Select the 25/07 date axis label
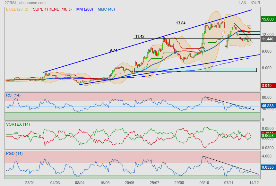Screen dimensions: 276x186 point(154,182)
